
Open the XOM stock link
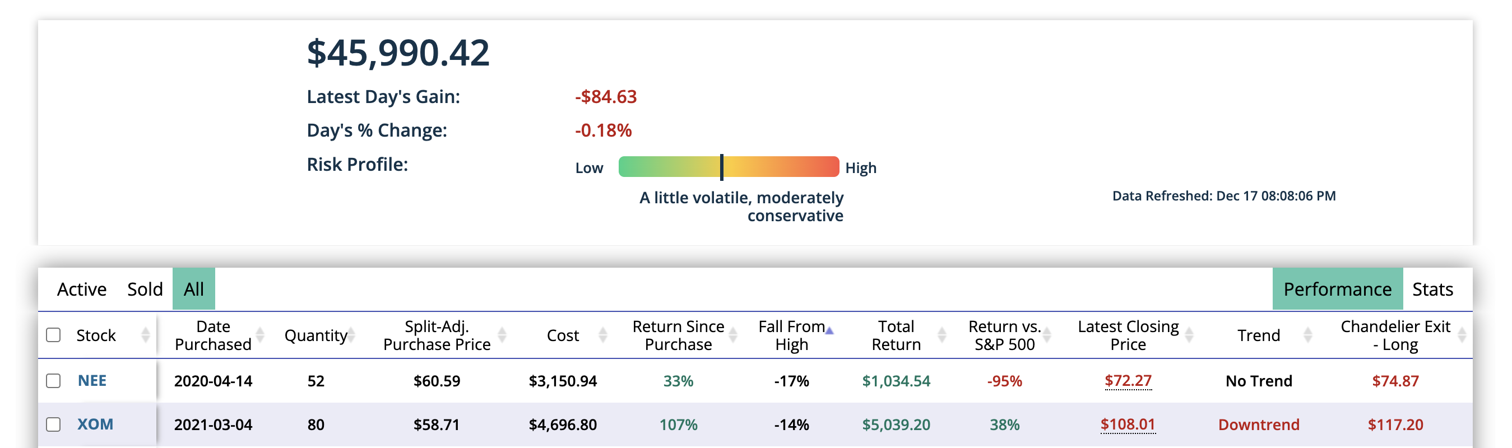[x=95, y=424]
